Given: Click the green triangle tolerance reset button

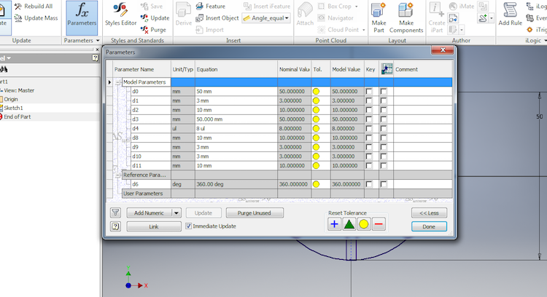Looking at the screenshot, I should click(x=349, y=224).
